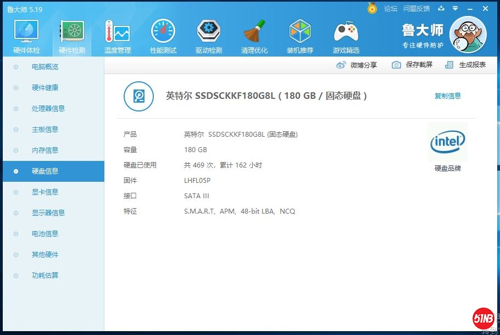This screenshot has height=335, width=500.
Task: Click 保存截屏 to save screenshot
Action: (x=412, y=65)
